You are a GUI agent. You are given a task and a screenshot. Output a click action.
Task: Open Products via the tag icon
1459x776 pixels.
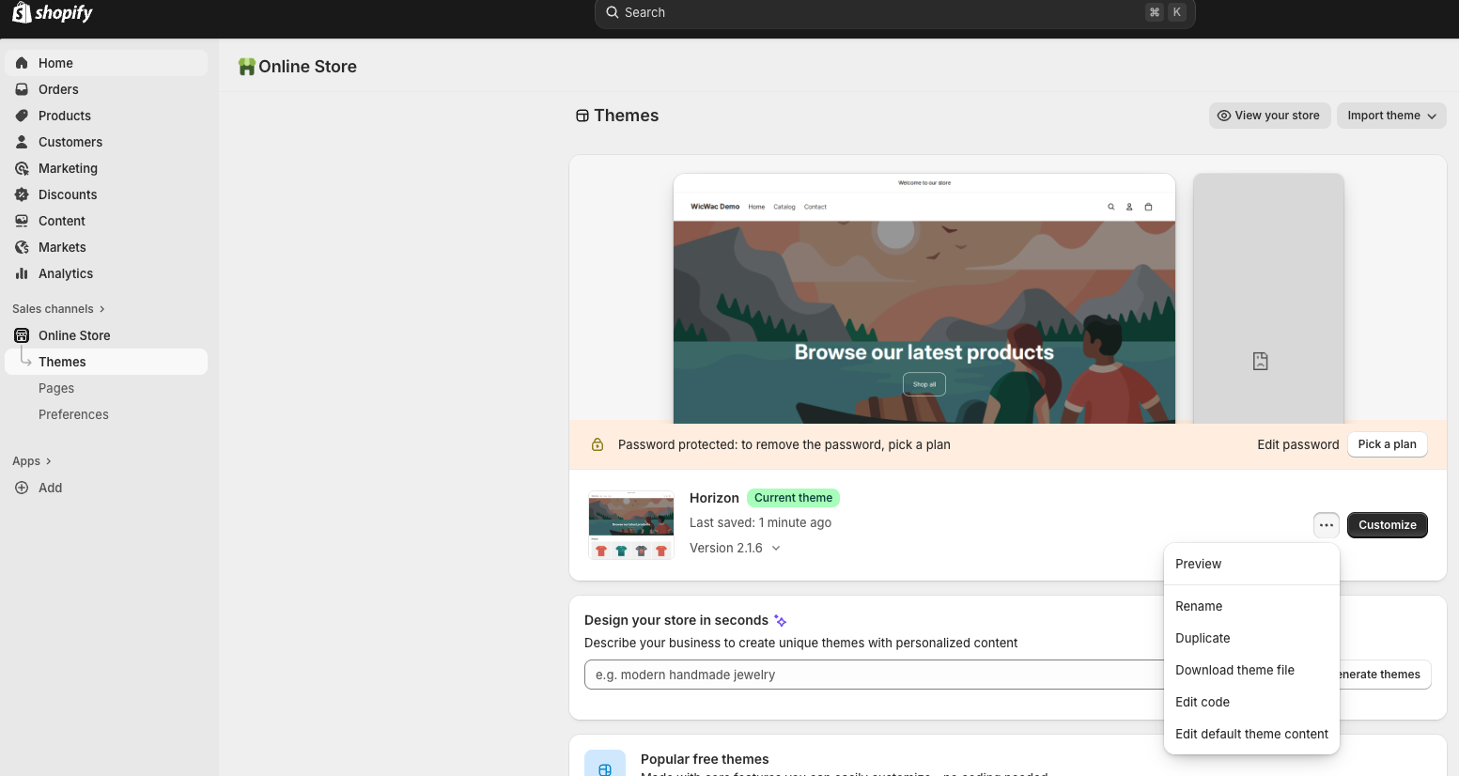click(22, 116)
